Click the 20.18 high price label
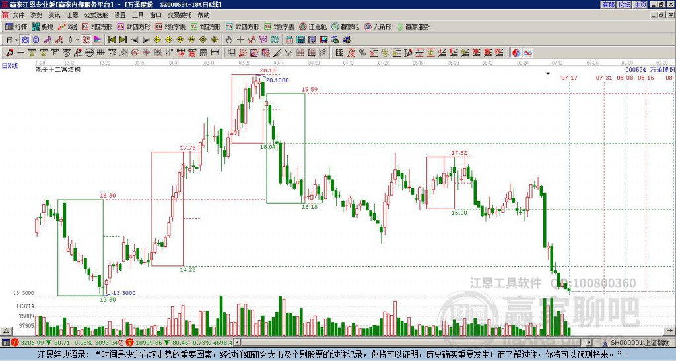Image resolution: width=676 pixels, height=361 pixels. point(267,70)
